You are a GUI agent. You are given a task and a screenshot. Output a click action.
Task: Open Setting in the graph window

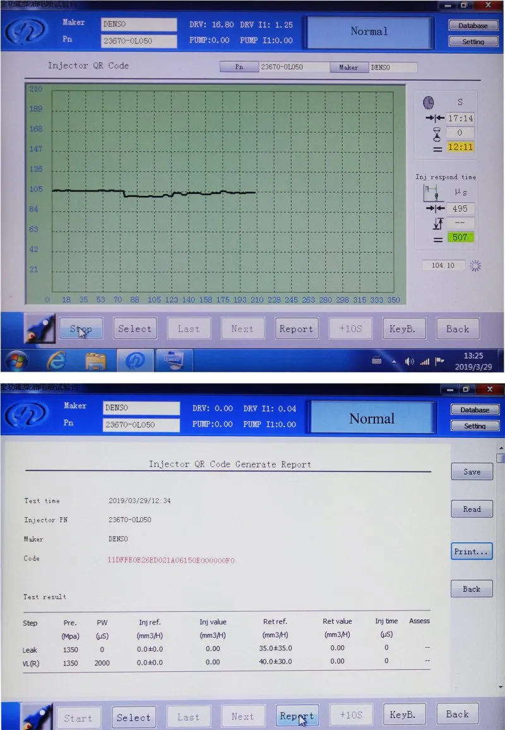[x=473, y=42]
